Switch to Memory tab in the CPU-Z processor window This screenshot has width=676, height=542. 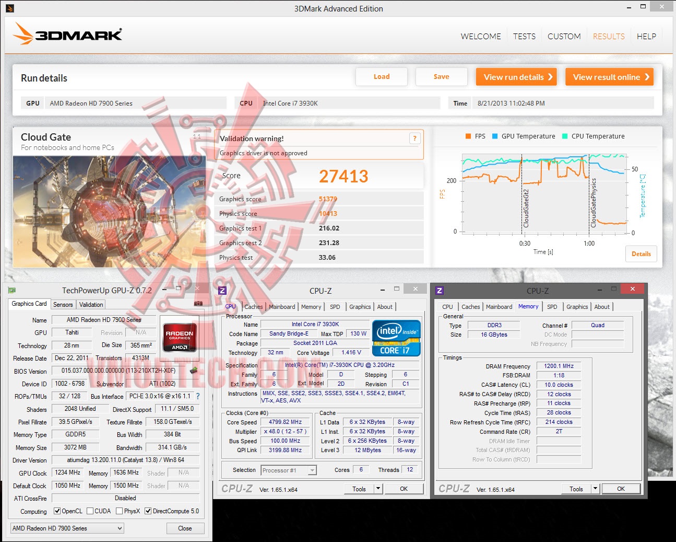(311, 307)
